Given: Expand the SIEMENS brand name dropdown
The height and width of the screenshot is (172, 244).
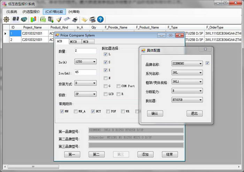Looking at the screenshot, I should [187, 64].
